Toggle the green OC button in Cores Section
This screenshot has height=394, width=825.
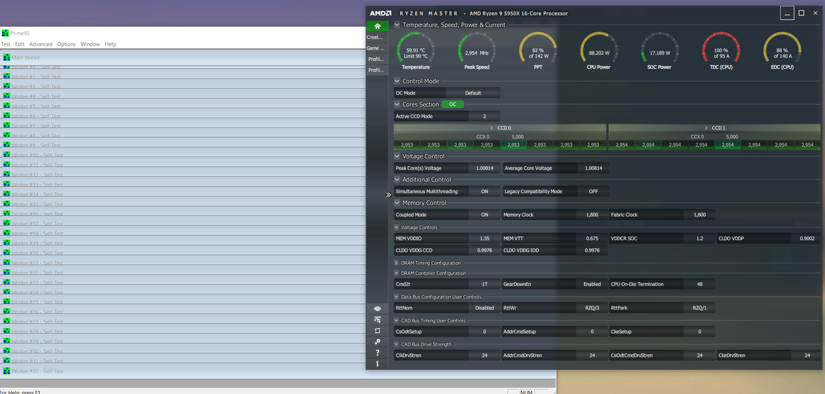point(452,104)
